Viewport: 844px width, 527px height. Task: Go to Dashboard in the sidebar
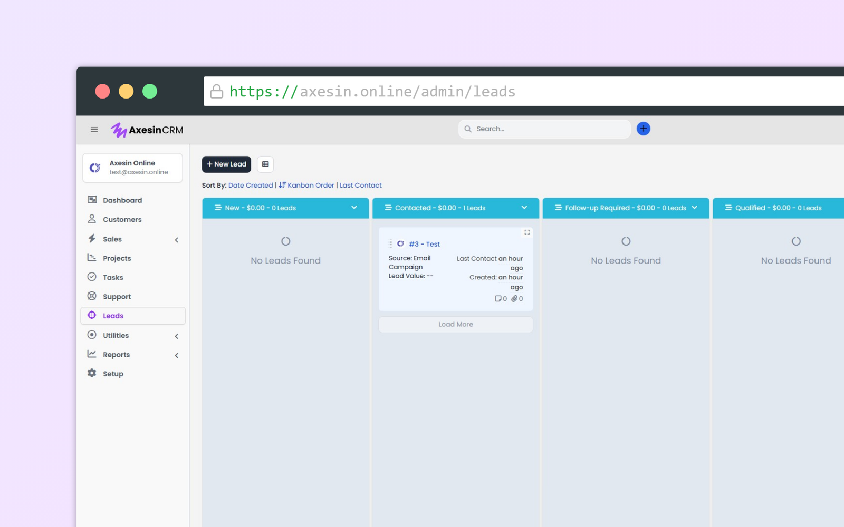(122, 200)
